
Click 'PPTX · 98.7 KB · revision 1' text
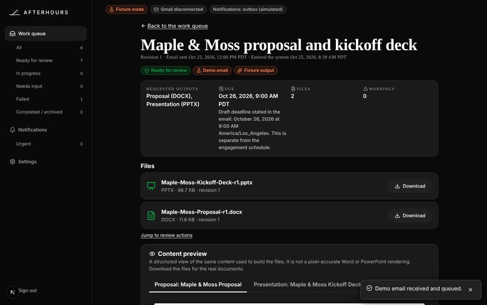click(x=190, y=190)
